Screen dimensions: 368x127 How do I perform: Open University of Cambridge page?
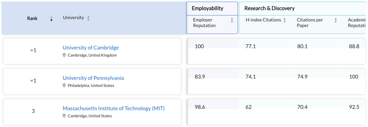pos(91,48)
